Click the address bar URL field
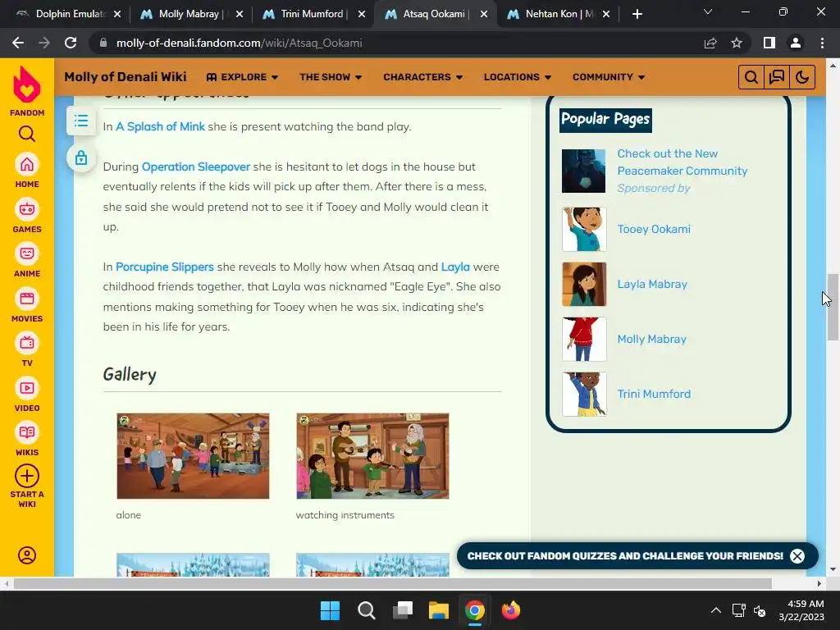This screenshot has height=630, width=840. click(396, 43)
